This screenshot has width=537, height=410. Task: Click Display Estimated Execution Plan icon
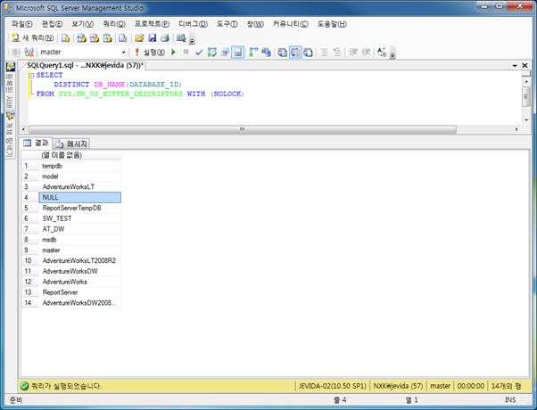(x=212, y=52)
